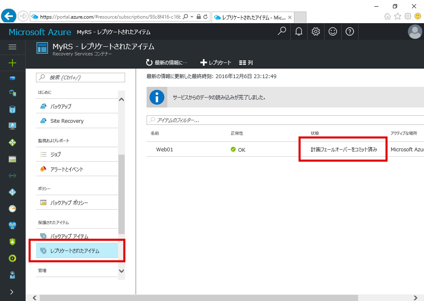Click the horizontal scrollbar right arrow

click(x=415, y=298)
